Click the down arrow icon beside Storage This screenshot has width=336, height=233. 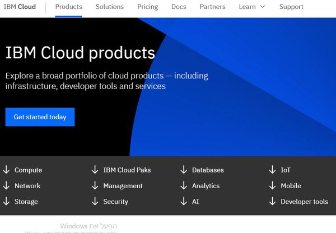pos(6,201)
